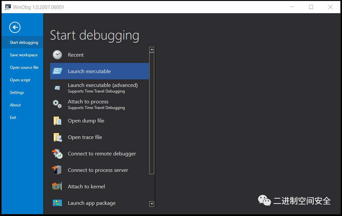Click the scrollbar up arrow
342x216 pixels.
[x=152, y=50]
